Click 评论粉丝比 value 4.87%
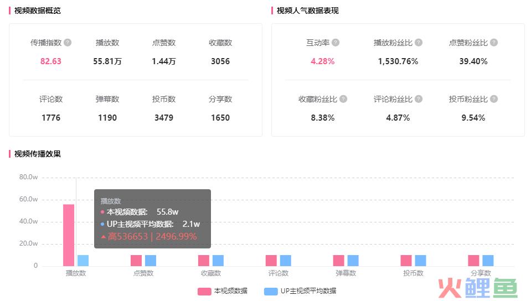 tap(398, 118)
